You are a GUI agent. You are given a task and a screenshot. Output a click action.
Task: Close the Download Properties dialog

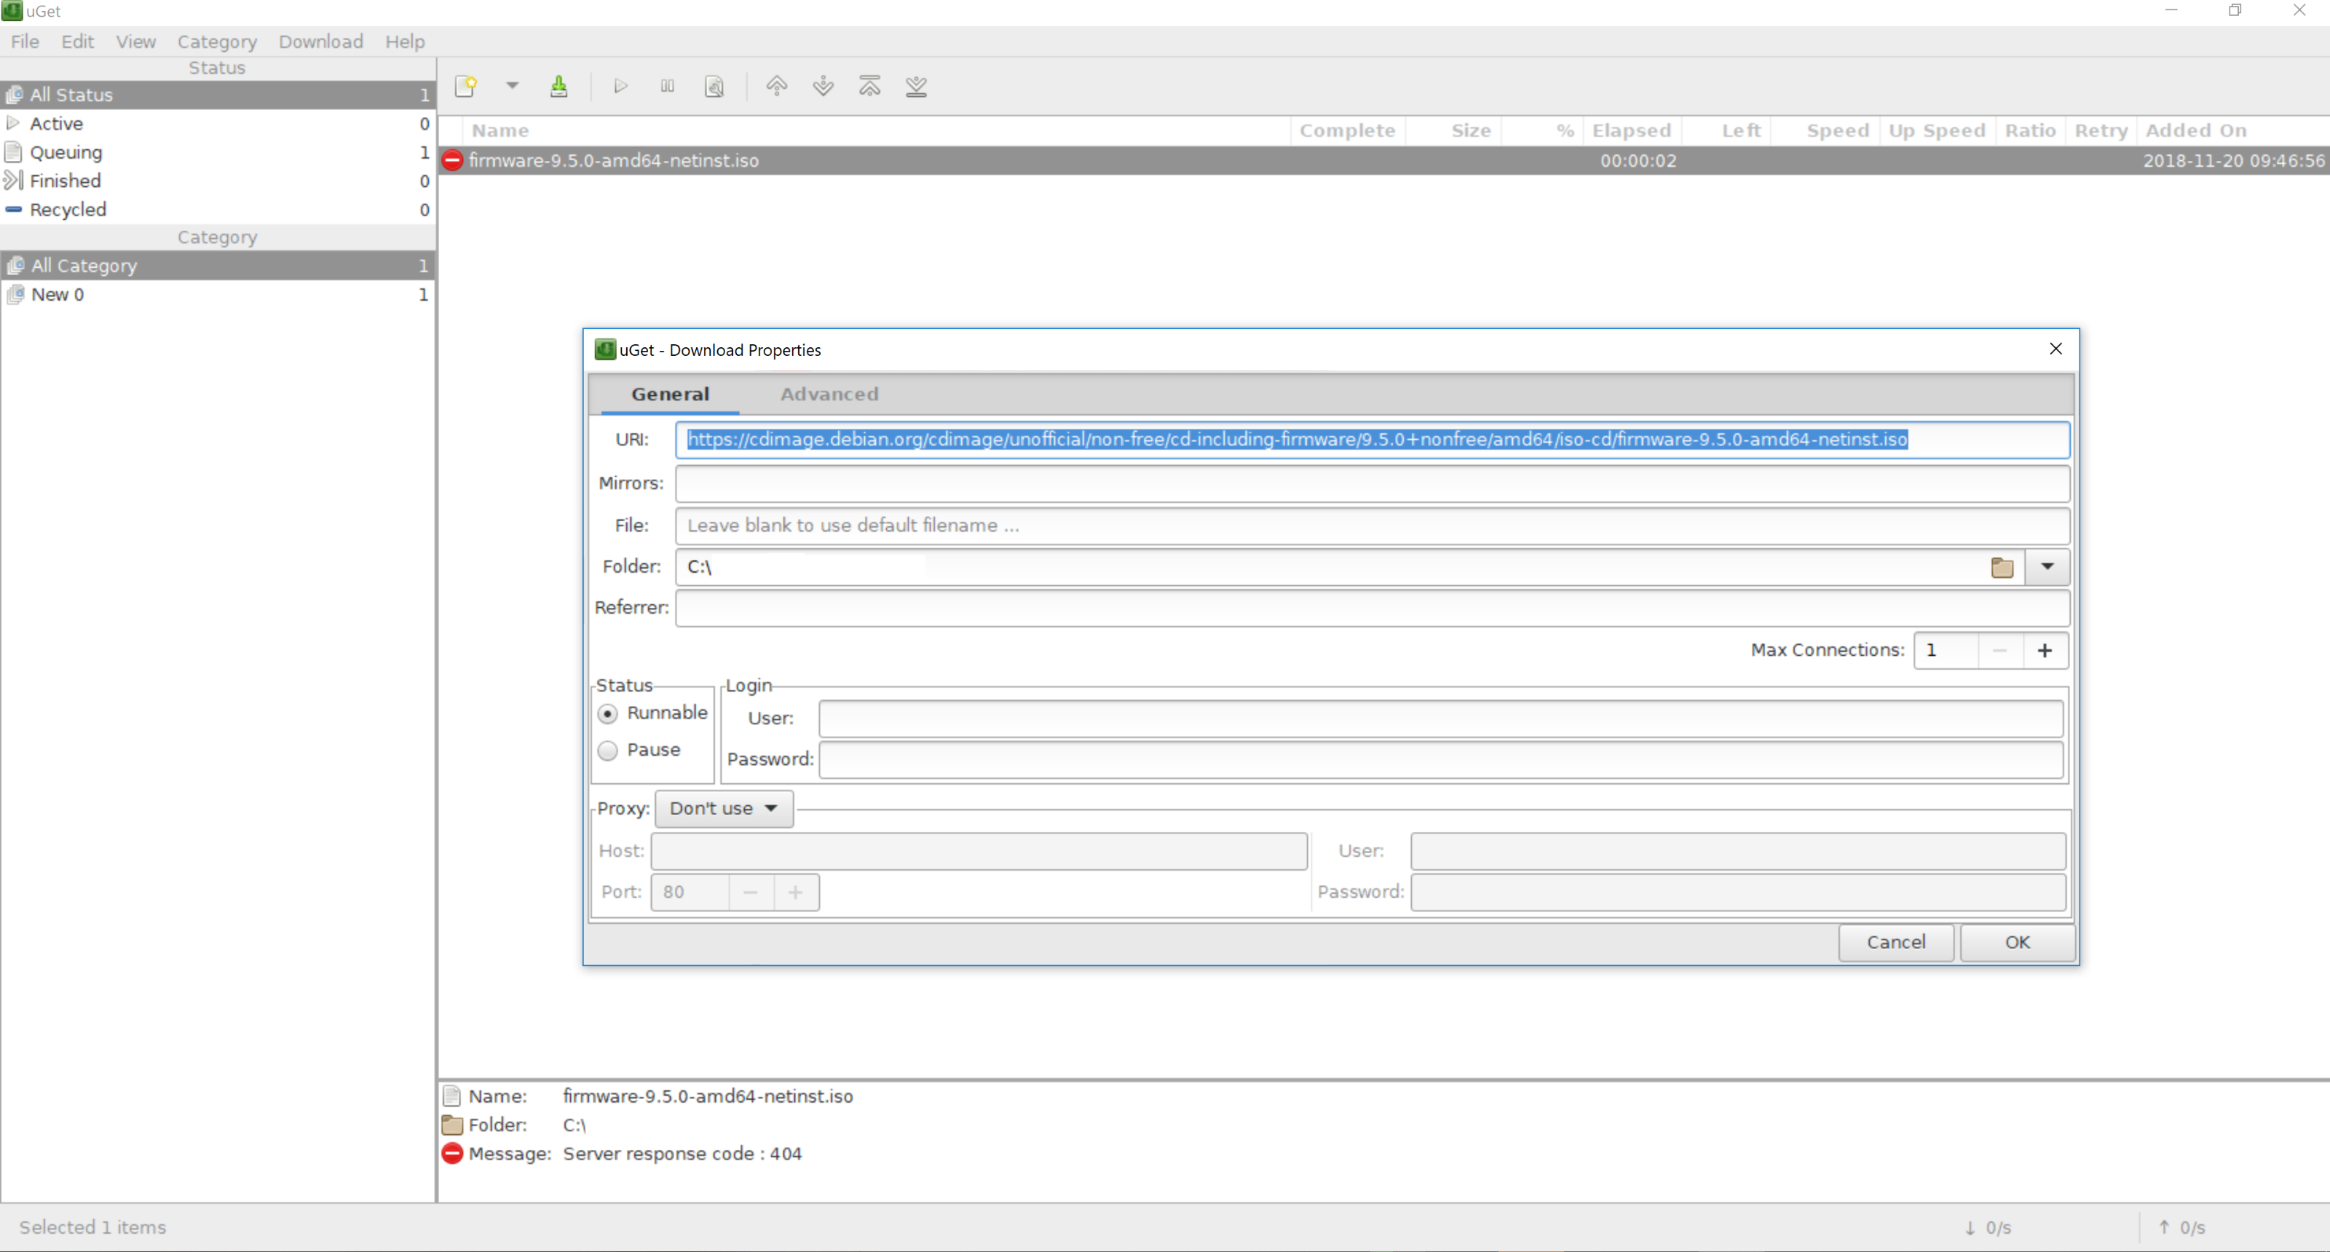click(x=2055, y=349)
